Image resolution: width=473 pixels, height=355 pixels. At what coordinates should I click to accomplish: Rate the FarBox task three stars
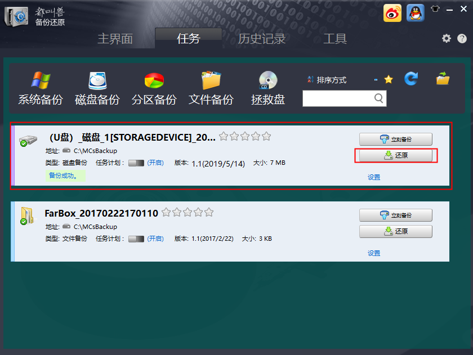[x=188, y=213]
